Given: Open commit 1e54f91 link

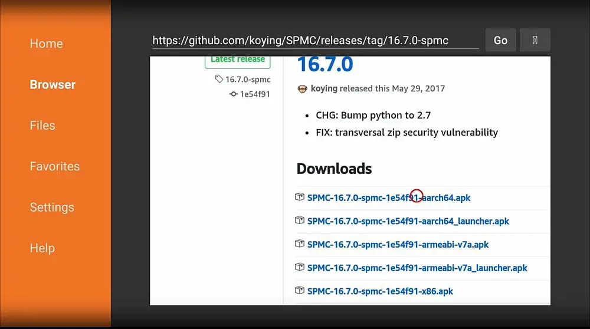Looking at the screenshot, I should tap(255, 94).
